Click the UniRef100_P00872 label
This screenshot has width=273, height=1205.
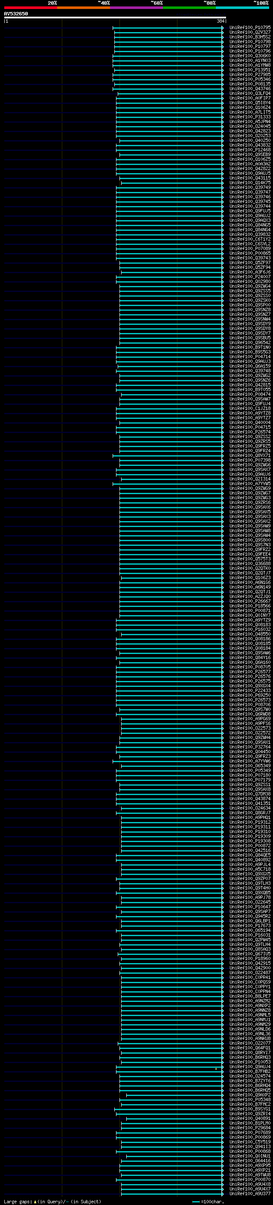(x=250, y=846)
